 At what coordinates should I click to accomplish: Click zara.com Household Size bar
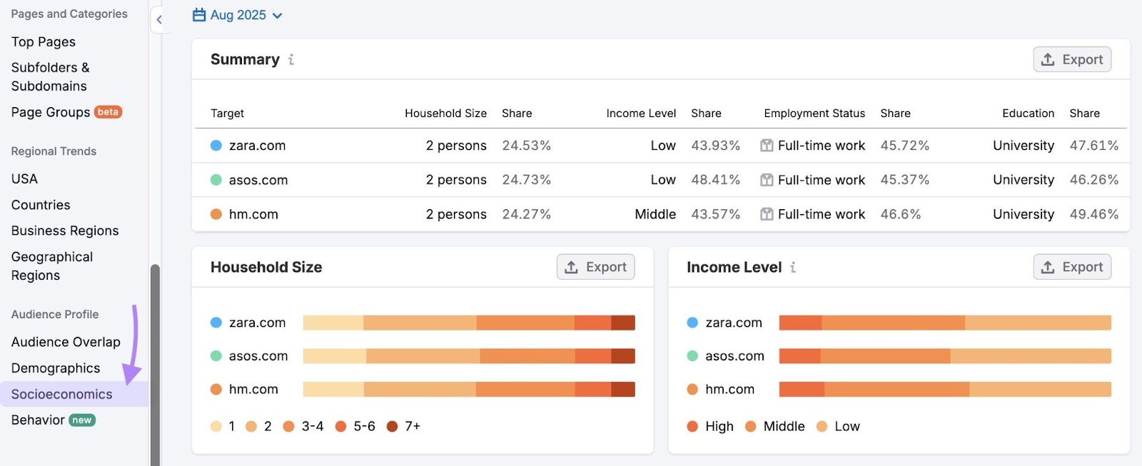point(468,323)
